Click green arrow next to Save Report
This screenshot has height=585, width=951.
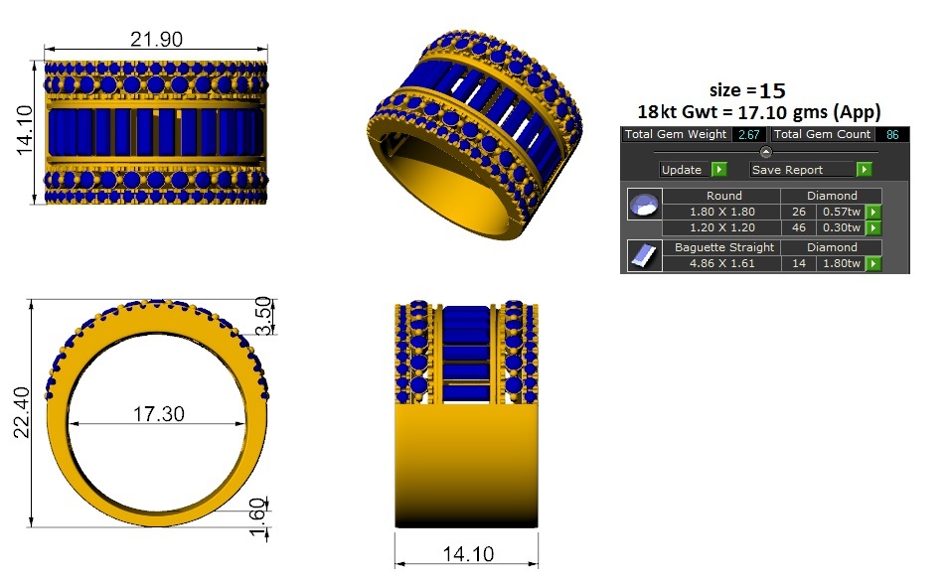(865, 170)
